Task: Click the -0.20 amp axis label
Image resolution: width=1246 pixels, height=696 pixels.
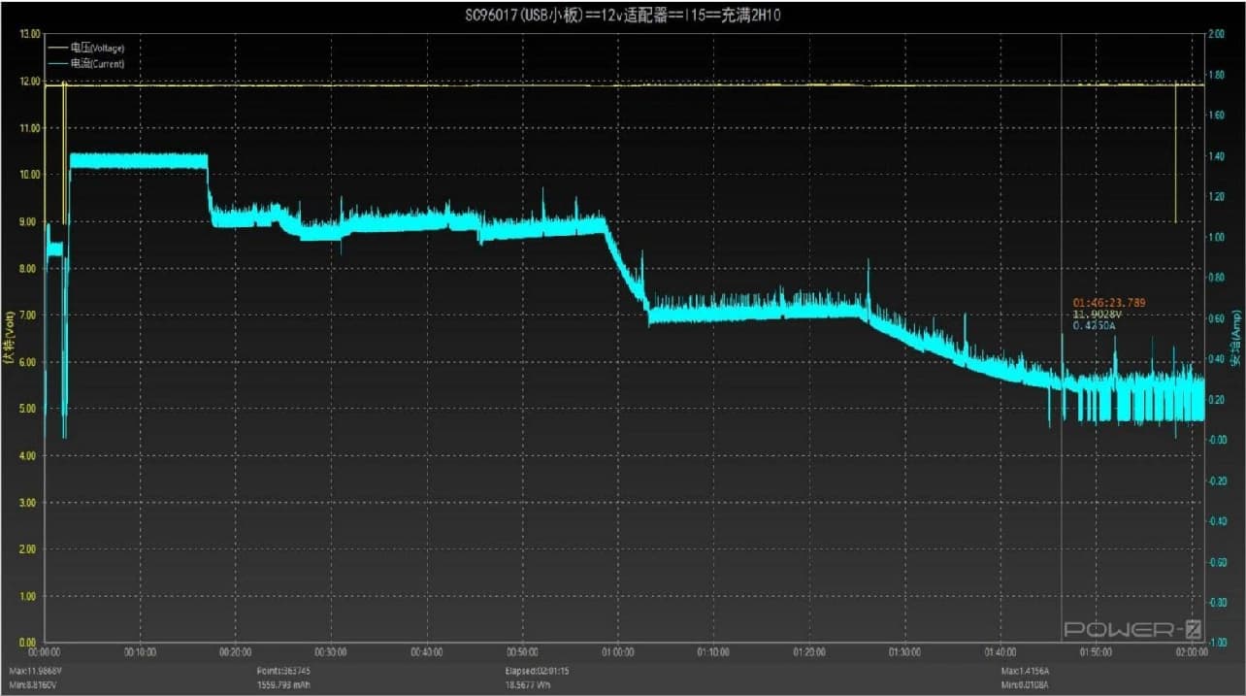Action: 1218,480
